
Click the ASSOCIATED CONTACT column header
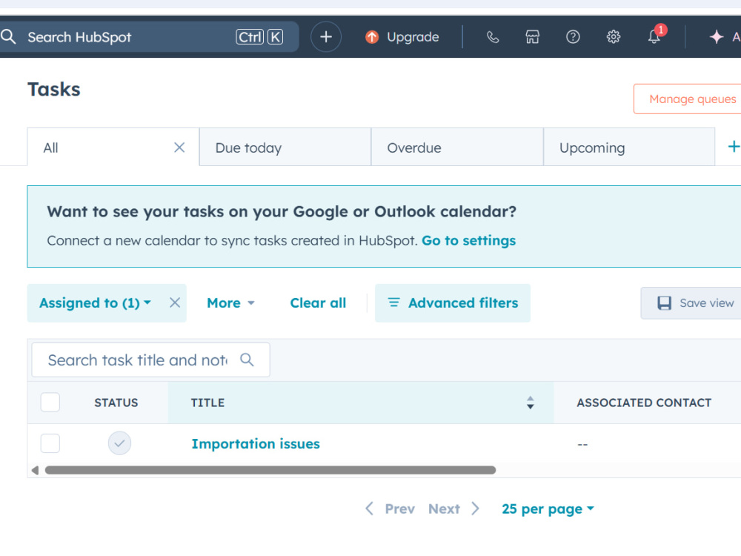click(644, 403)
